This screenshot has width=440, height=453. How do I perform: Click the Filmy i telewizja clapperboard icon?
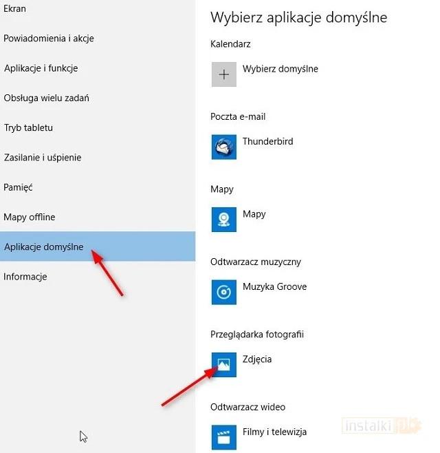223,437
